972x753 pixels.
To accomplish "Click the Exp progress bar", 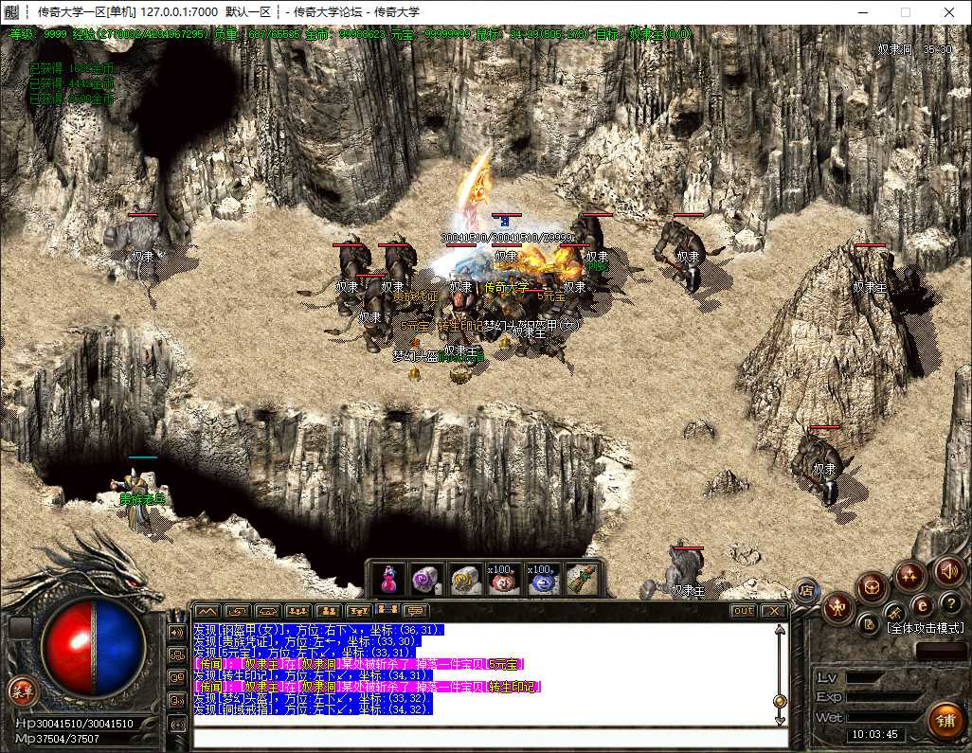I will pos(883,697).
